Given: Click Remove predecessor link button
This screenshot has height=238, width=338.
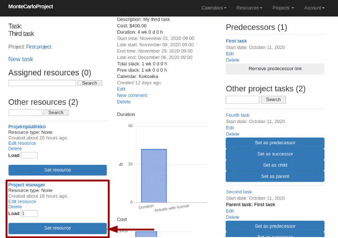Looking at the screenshot, I should tap(275, 69).
